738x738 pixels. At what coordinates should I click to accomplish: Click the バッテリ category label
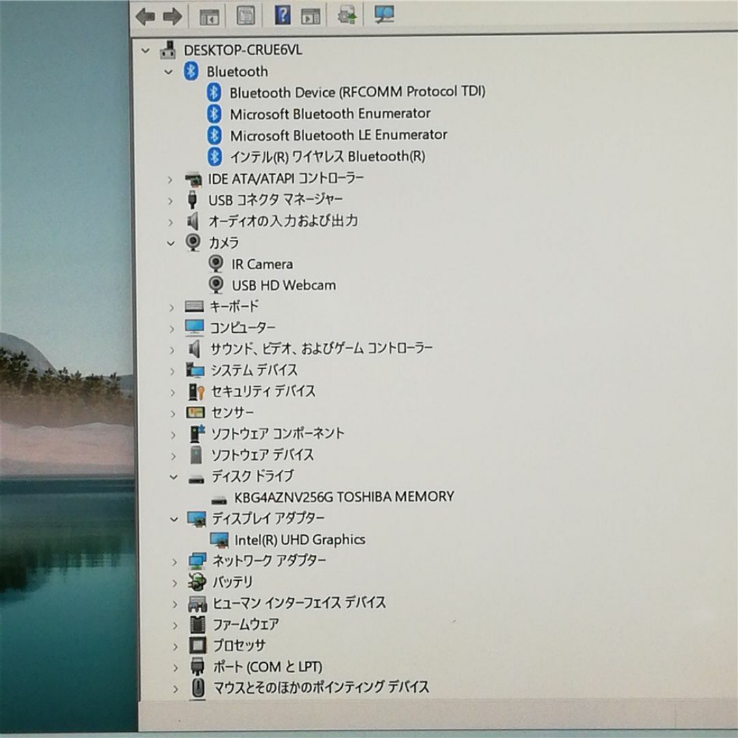click(x=232, y=582)
